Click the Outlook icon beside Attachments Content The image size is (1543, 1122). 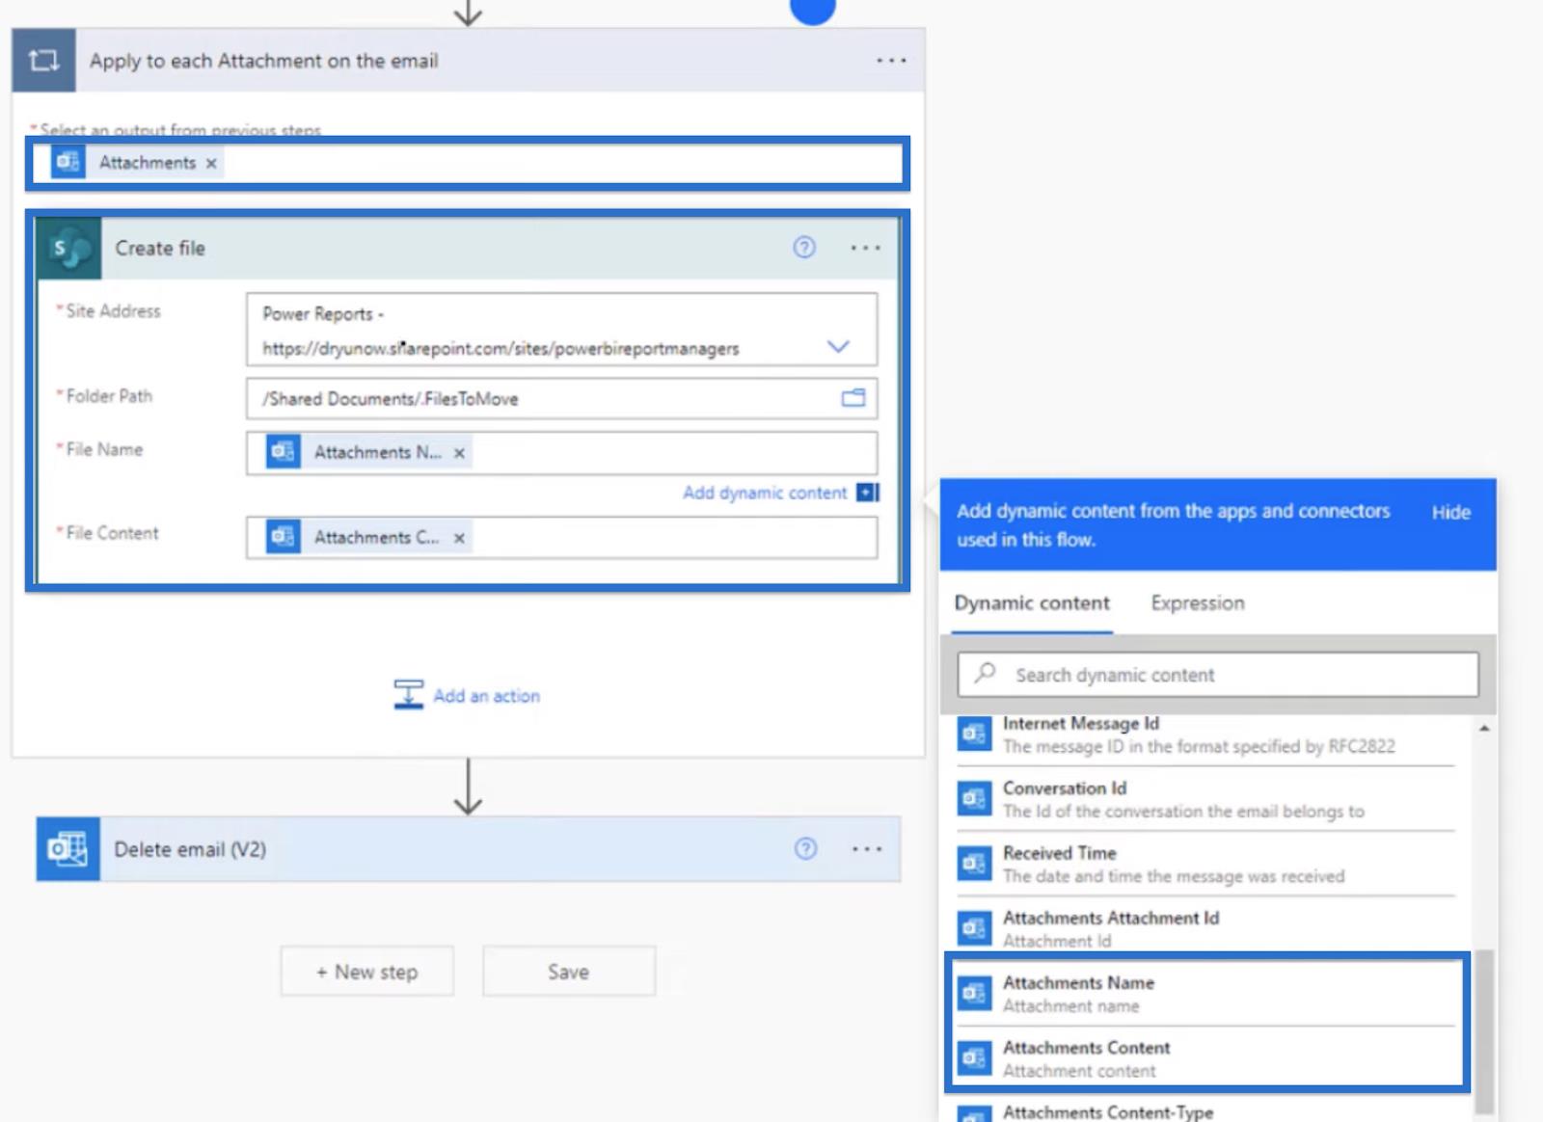tap(974, 1057)
